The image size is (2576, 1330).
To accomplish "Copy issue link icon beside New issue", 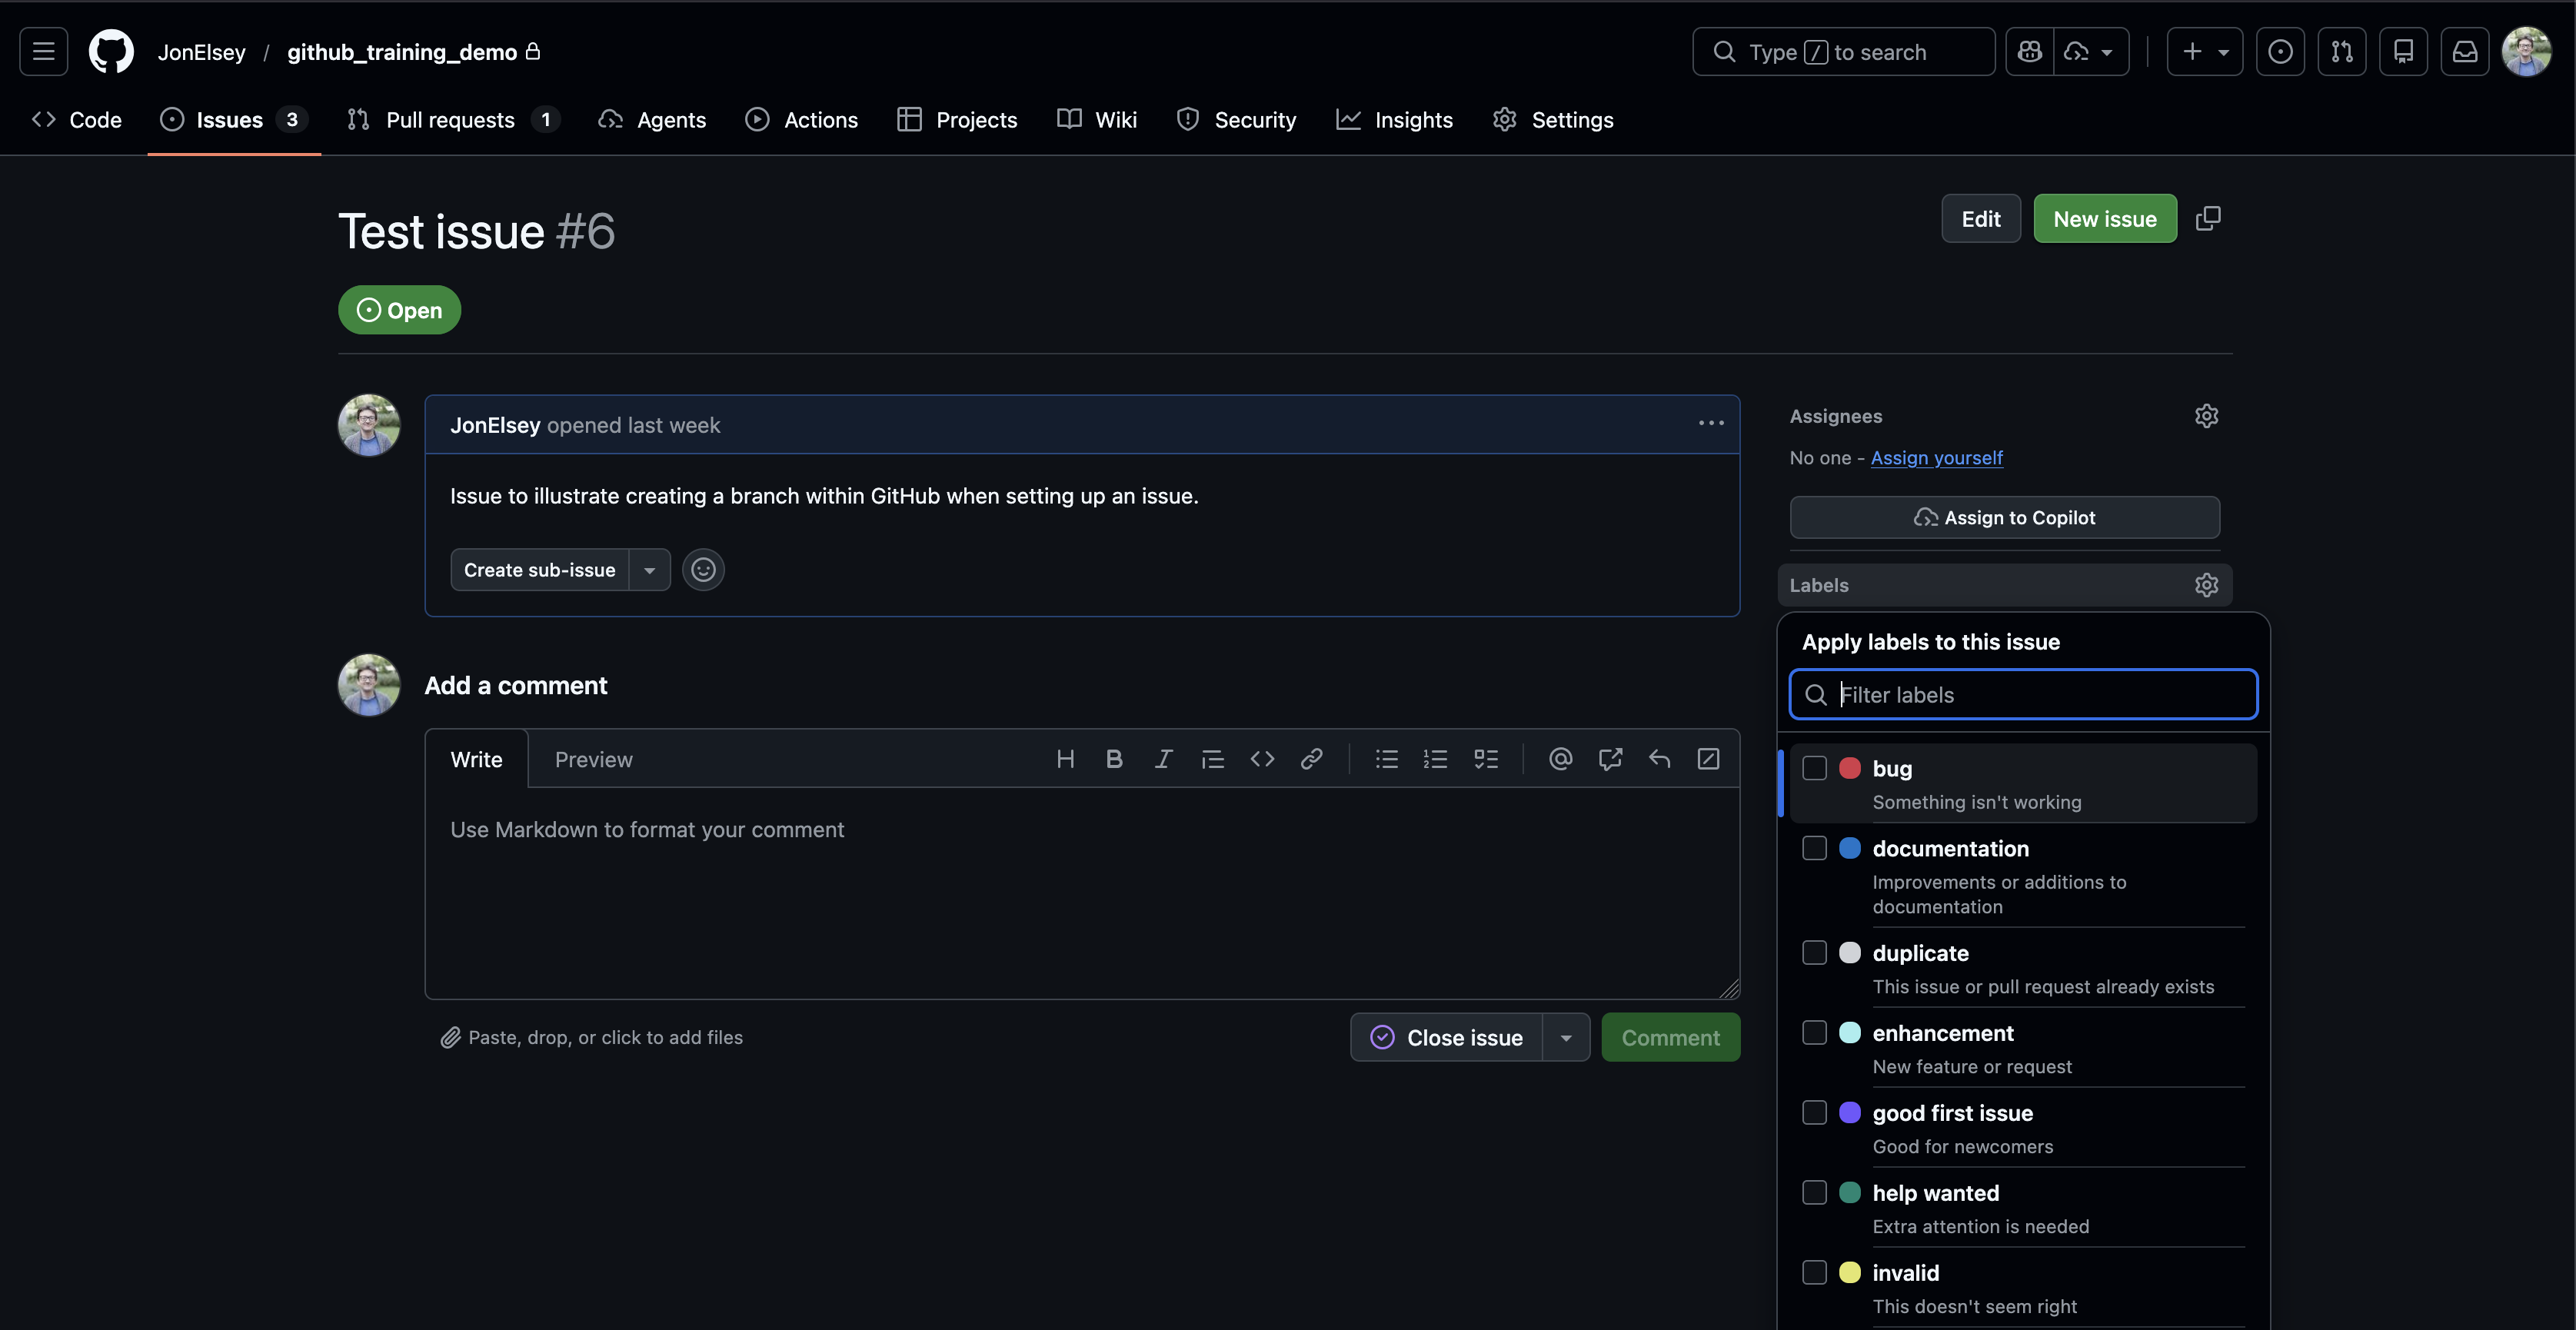I will point(2208,218).
